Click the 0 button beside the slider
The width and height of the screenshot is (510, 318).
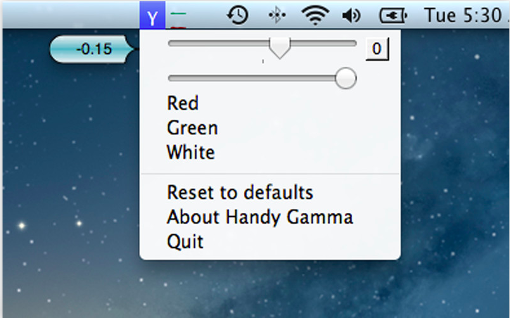tap(377, 49)
